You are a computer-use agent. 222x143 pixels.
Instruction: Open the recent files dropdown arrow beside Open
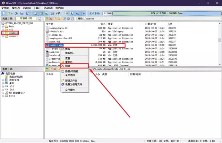[x=12, y=14]
